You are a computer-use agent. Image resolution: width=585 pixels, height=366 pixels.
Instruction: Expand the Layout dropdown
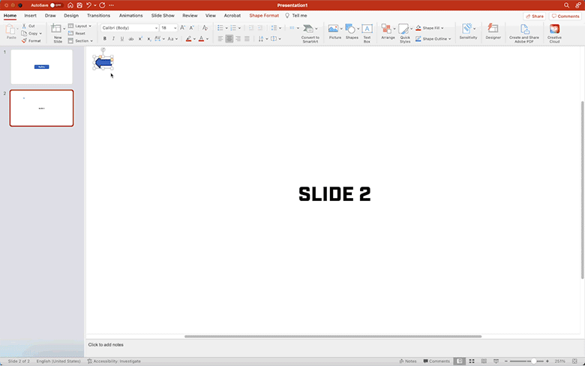click(x=81, y=26)
